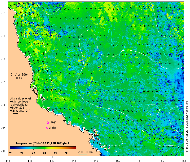This screenshot has width=190, height=162.
Task: Click the longitude axis label 145
Action: point(8,161)
